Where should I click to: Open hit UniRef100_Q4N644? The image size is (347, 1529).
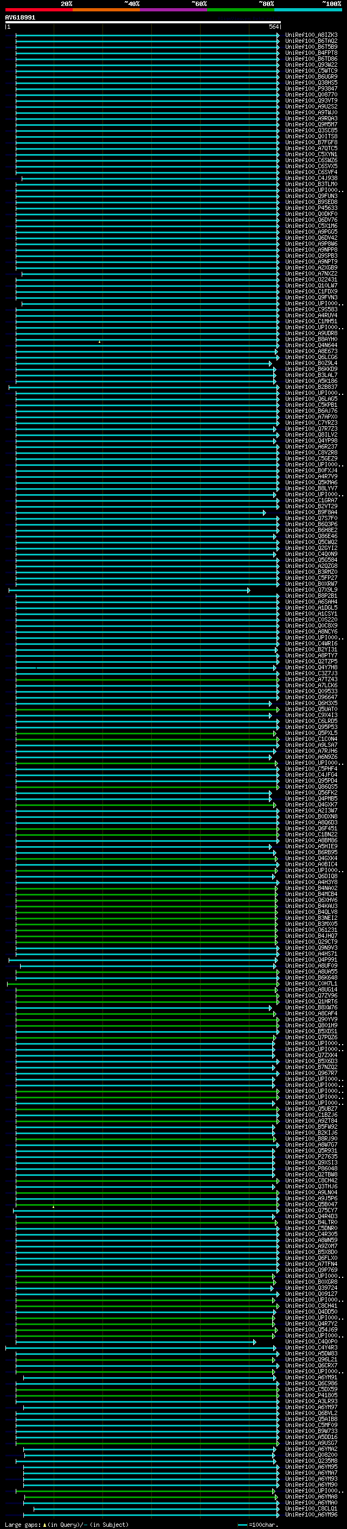pyautogui.click(x=311, y=345)
